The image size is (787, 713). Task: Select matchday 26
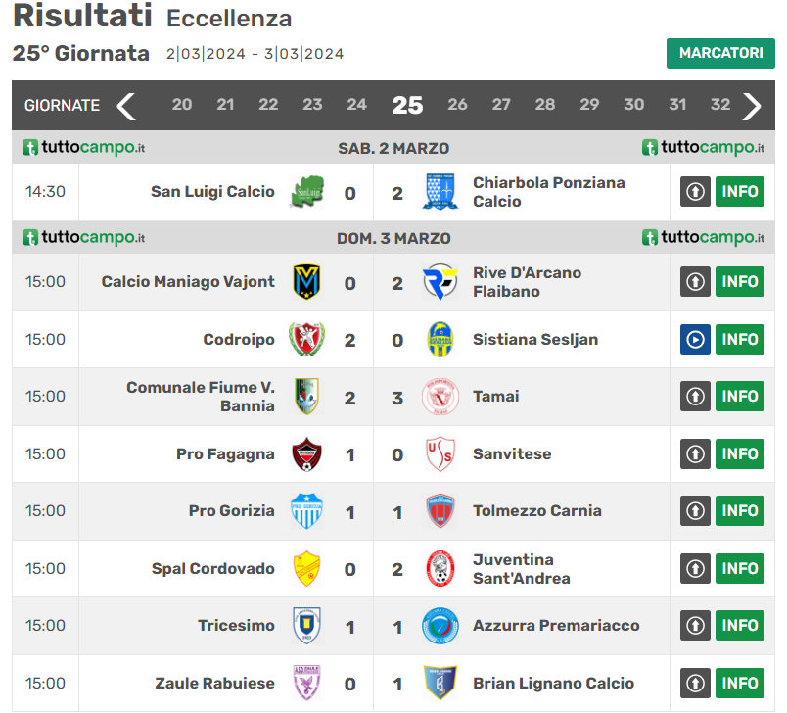coord(457,105)
